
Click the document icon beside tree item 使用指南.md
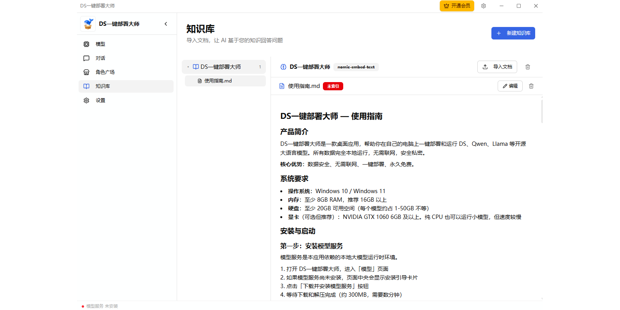[x=200, y=81]
